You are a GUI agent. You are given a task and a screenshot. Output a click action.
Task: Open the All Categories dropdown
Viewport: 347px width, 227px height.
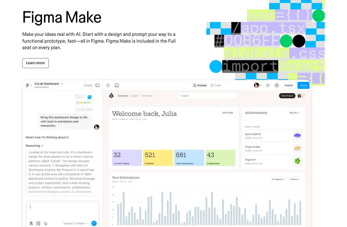(x=279, y=179)
